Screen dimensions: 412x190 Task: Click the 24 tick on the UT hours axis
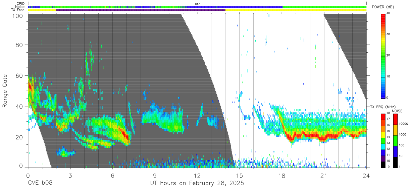tap(366, 175)
